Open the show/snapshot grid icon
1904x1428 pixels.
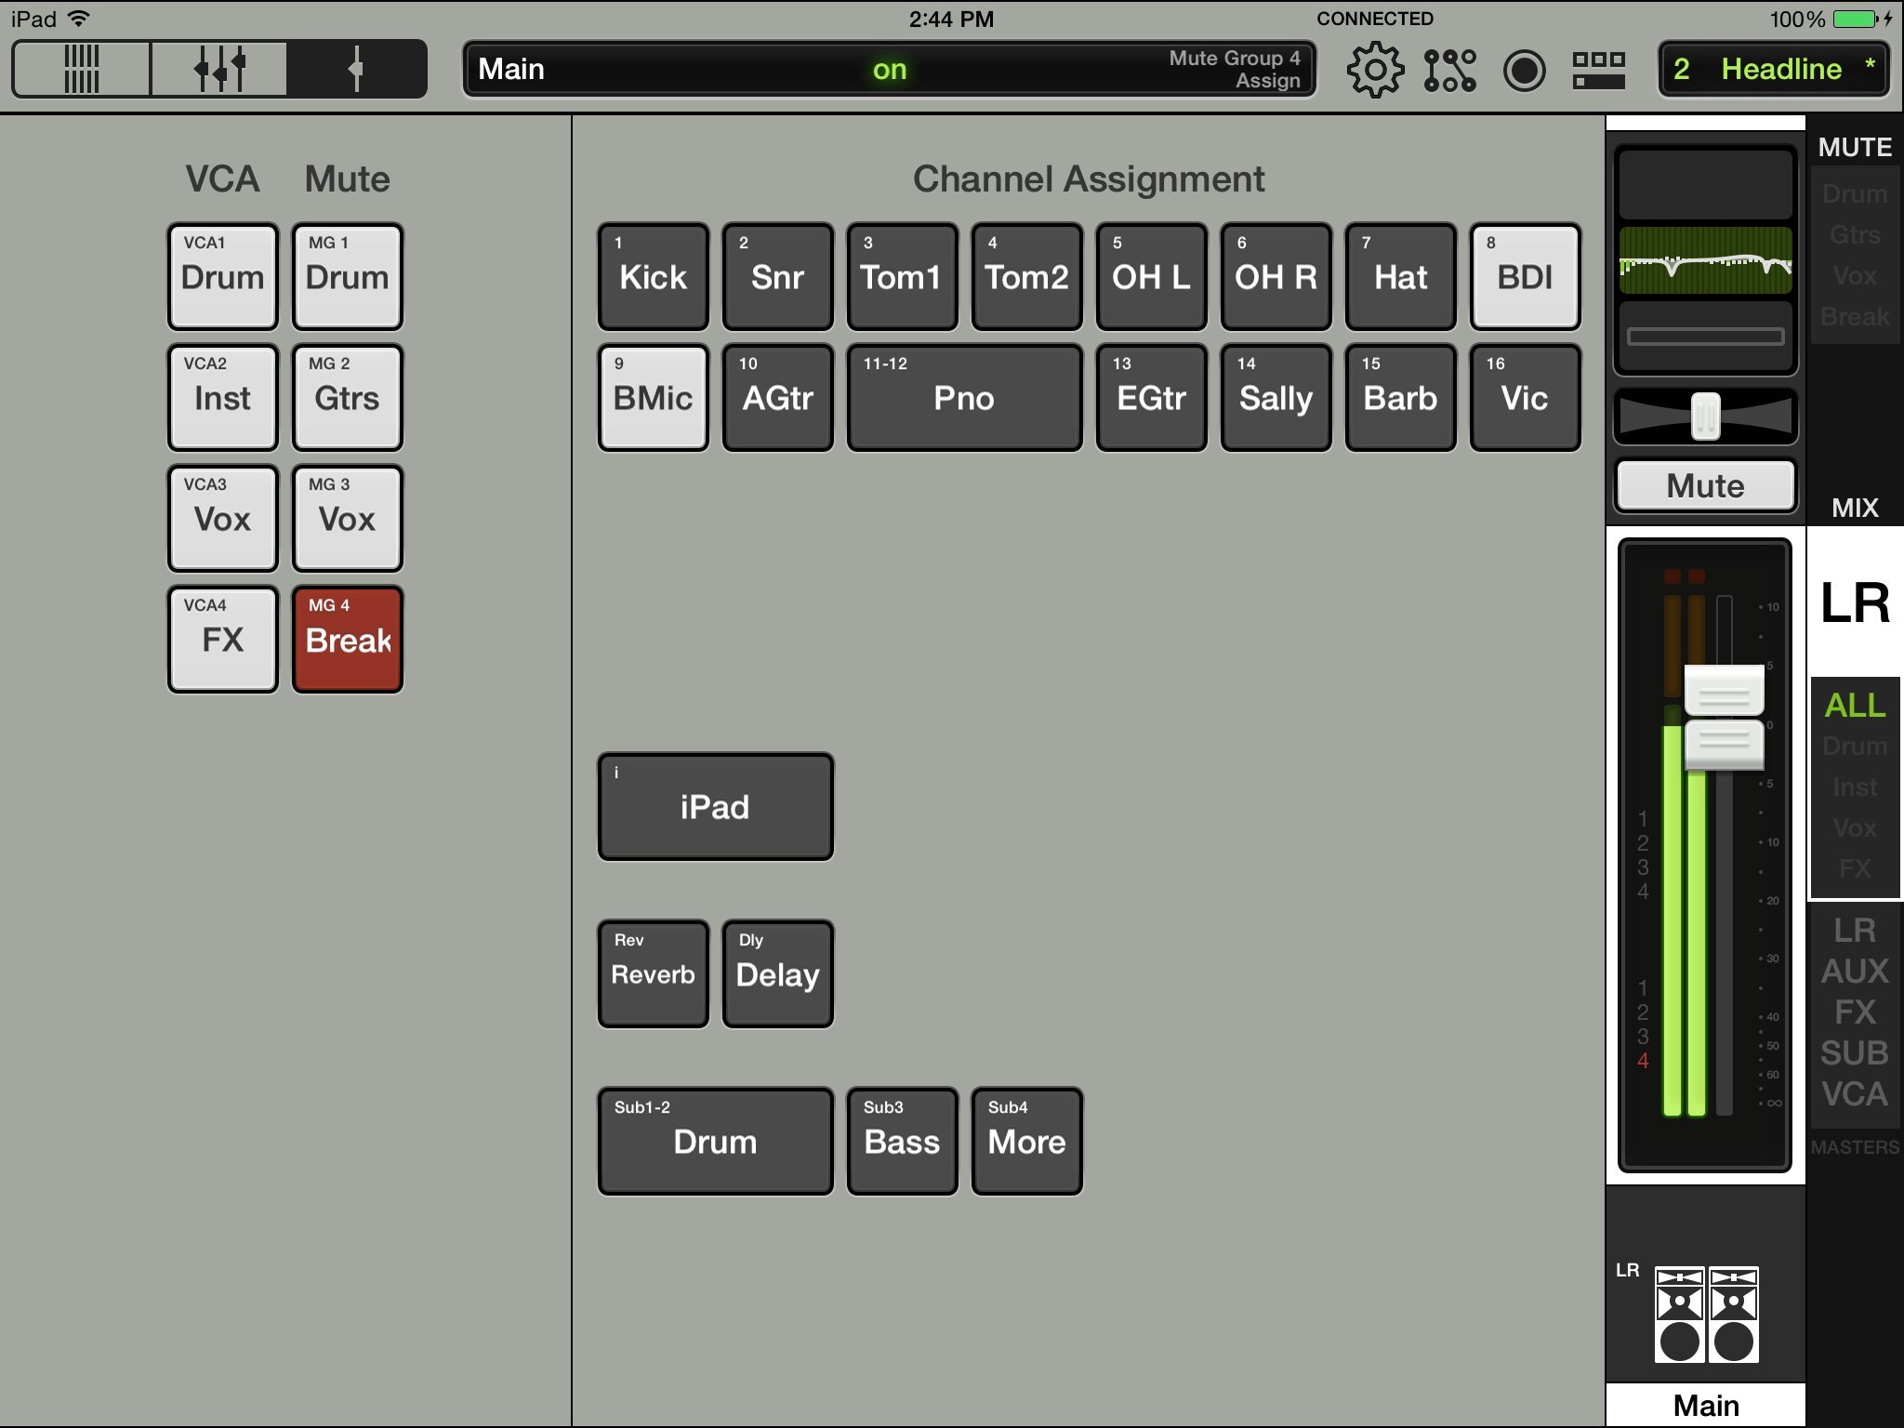(1598, 70)
